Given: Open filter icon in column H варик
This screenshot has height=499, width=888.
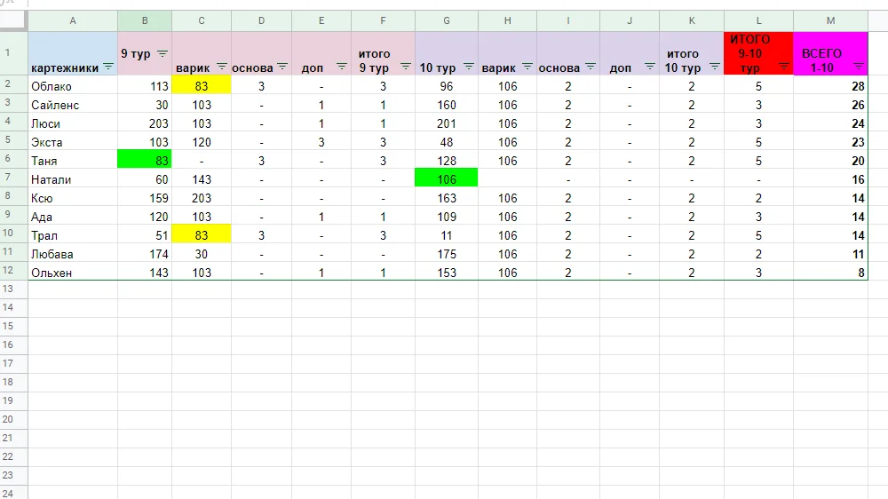Looking at the screenshot, I should (x=527, y=67).
